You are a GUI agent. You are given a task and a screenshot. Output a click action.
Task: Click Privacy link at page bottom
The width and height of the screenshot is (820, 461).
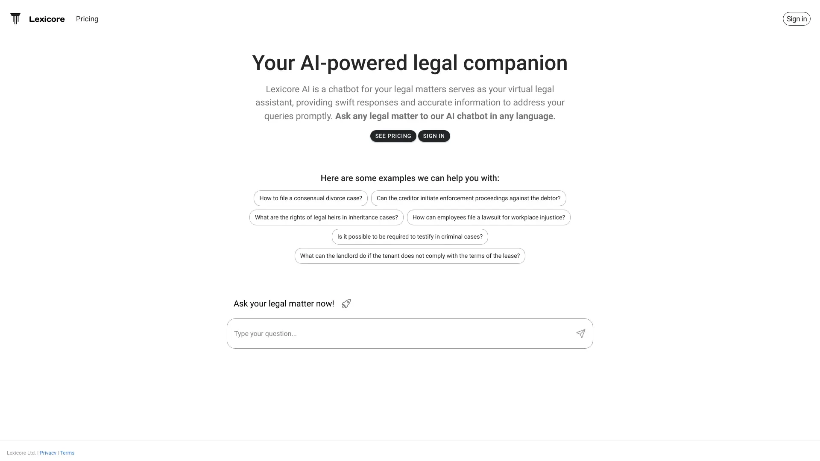(47, 452)
